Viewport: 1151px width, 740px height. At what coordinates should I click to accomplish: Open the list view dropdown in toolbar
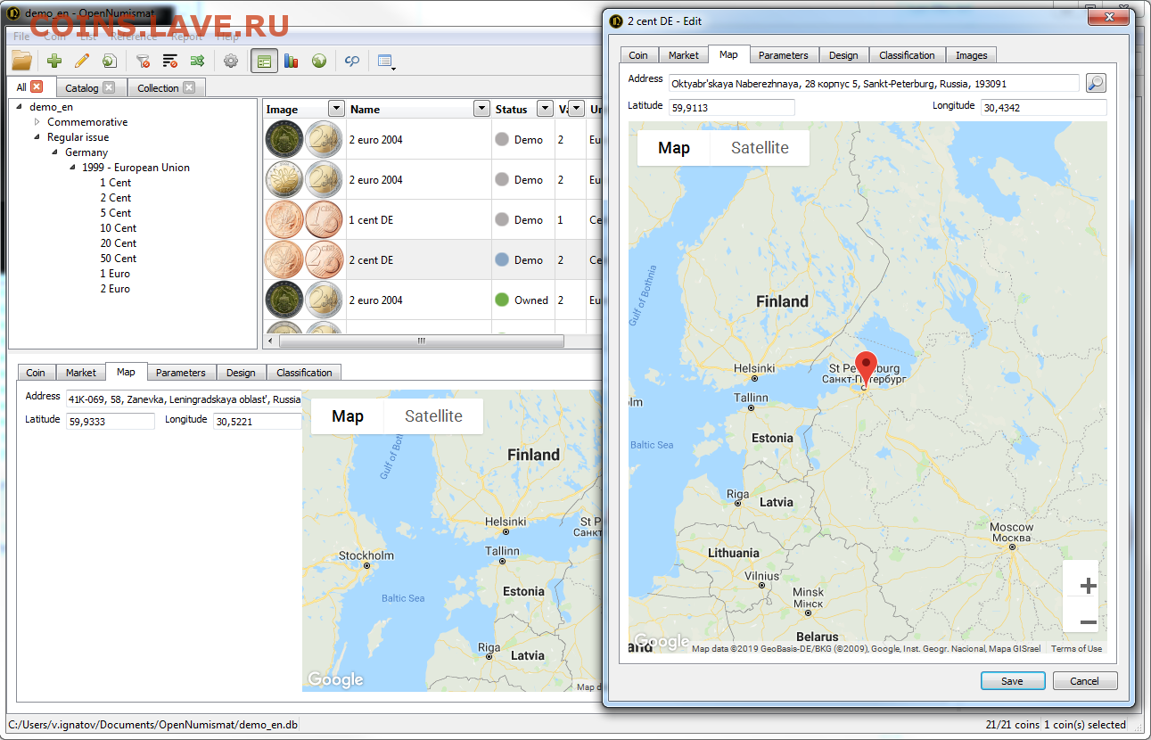pyautogui.click(x=386, y=62)
